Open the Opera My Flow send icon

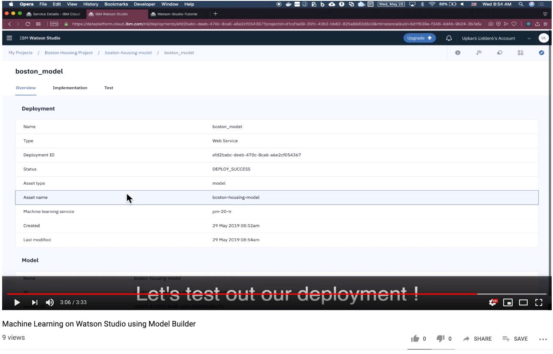(x=505, y=24)
